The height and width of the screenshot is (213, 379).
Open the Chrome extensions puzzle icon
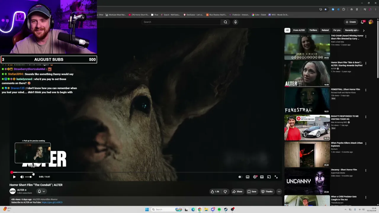pyautogui.click(x=343, y=9)
